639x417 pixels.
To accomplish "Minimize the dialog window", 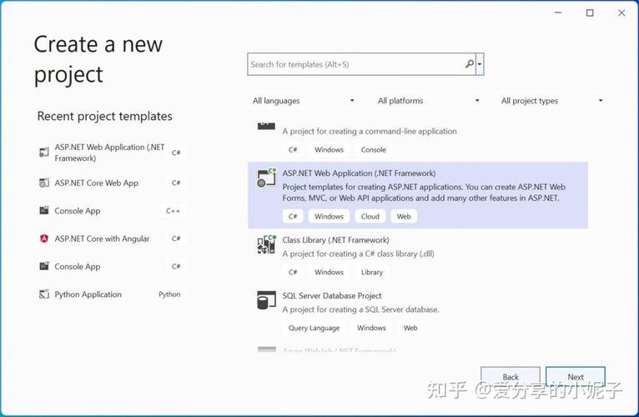I will pyautogui.click(x=558, y=13).
